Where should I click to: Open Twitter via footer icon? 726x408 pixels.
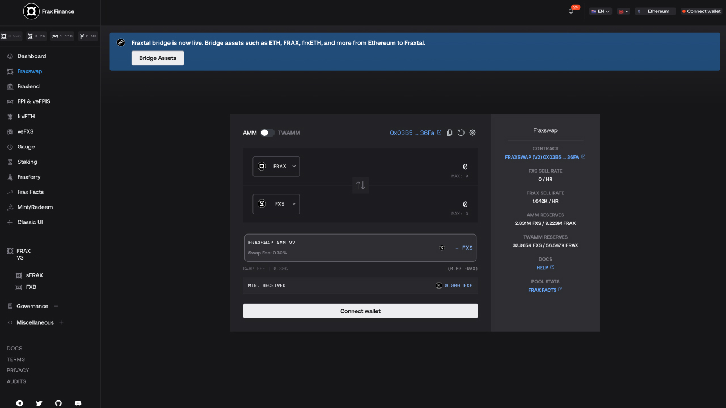click(x=39, y=403)
